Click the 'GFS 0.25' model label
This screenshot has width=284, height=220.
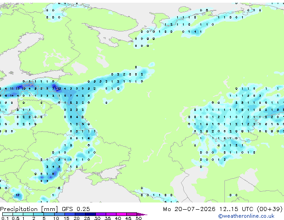coord(76,209)
